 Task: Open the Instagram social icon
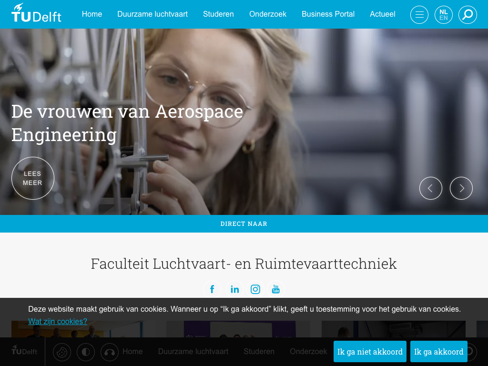click(x=255, y=289)
